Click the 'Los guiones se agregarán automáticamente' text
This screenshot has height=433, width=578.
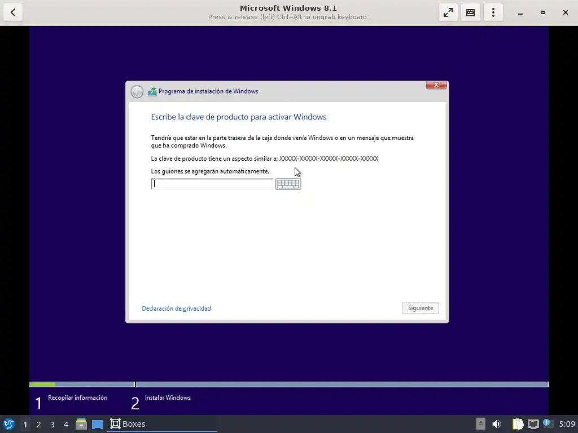tap(210, 171)
